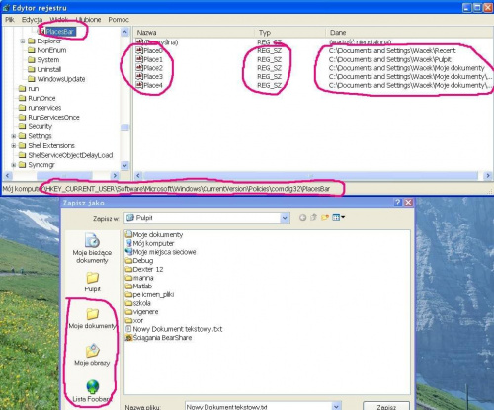Select the Uninstall key folder icon
The width and height of the screenshot is (494, 410).
tap(32, 69)
